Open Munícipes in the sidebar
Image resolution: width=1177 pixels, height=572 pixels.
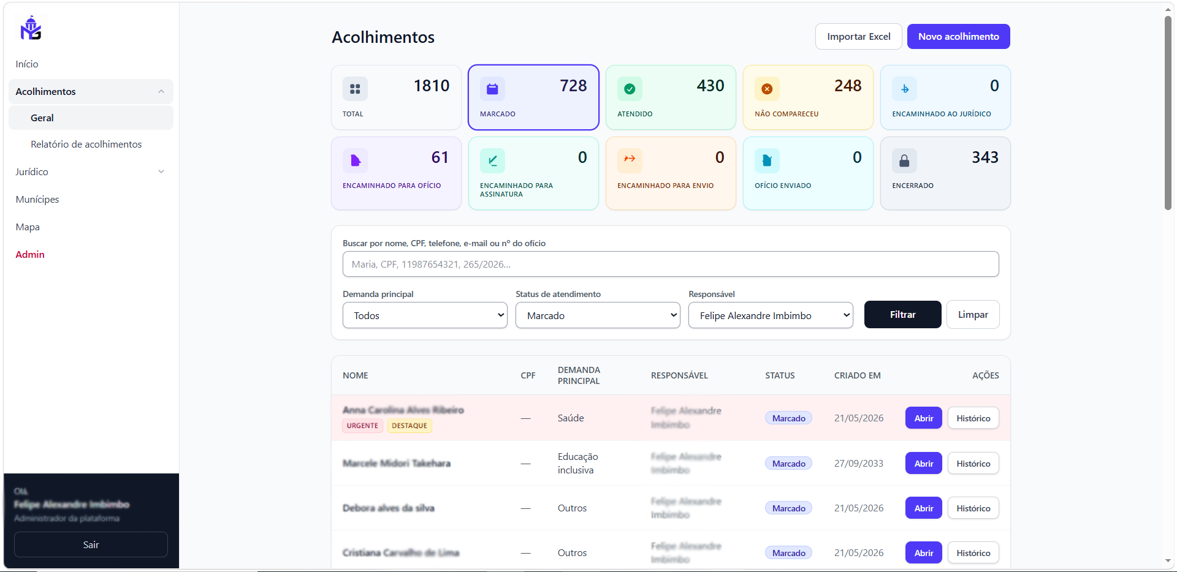[37, 199]
